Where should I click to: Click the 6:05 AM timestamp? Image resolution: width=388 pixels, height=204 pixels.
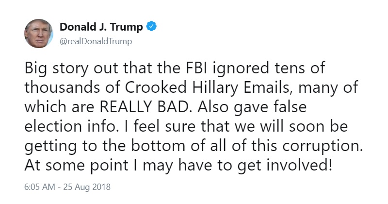tap(40, 187)
